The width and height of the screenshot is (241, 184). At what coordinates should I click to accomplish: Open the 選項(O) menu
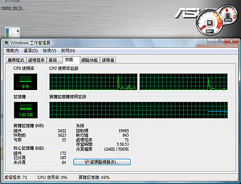tap(30, 51)
